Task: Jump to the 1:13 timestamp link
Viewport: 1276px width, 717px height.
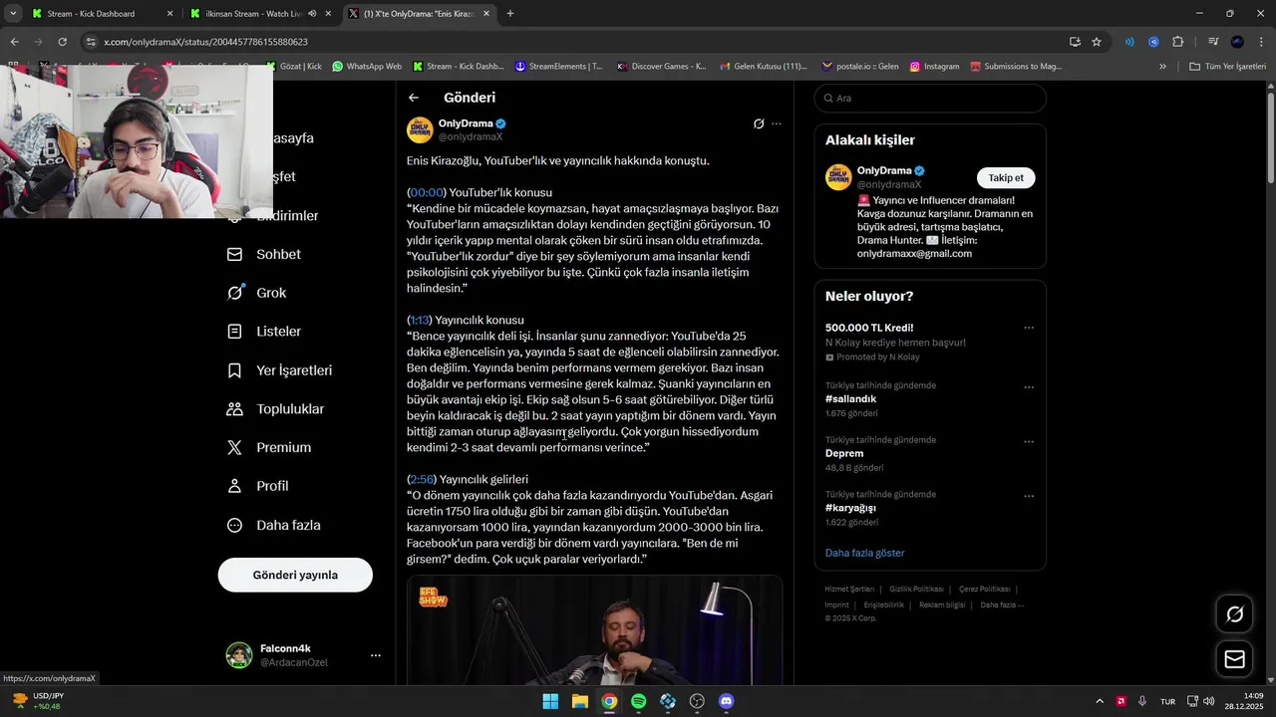Action: tap(420, 320)
